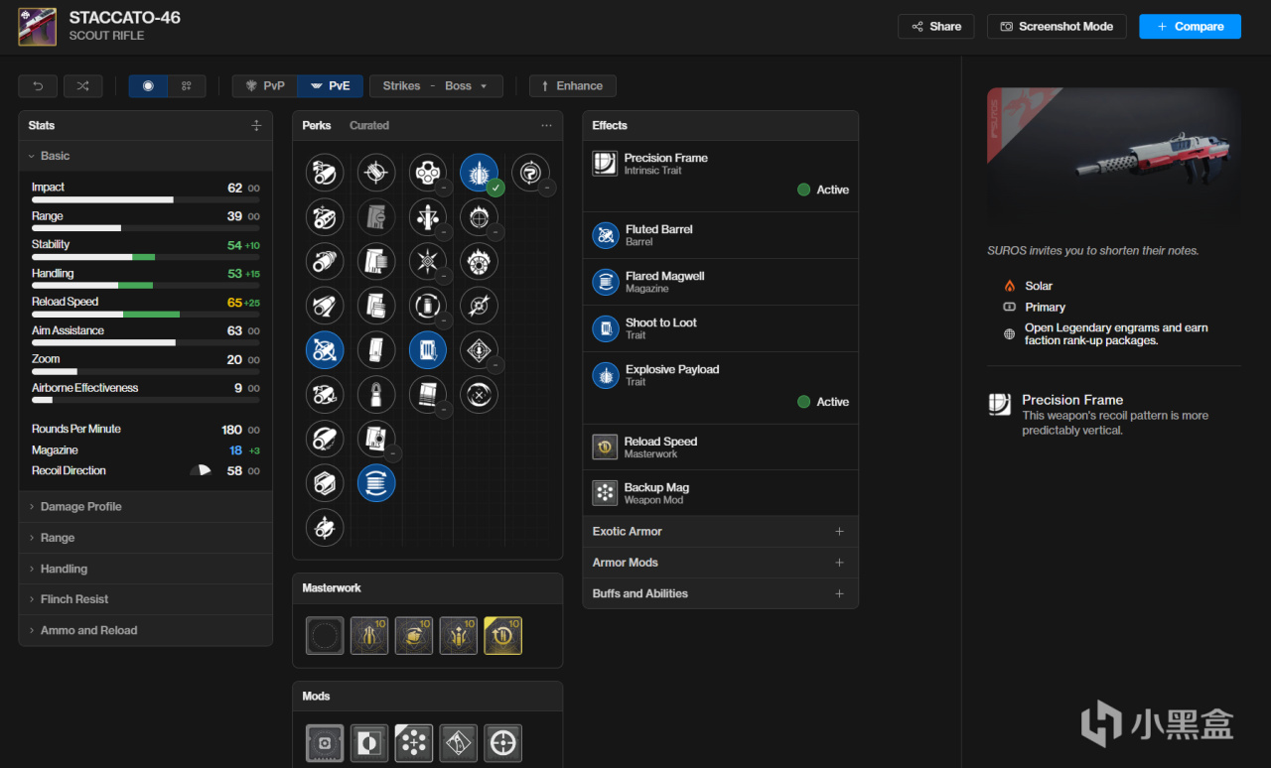Viewport: 1271px width, 768px height.
Task: Switch to PvP mode
Action: (265, 86)
